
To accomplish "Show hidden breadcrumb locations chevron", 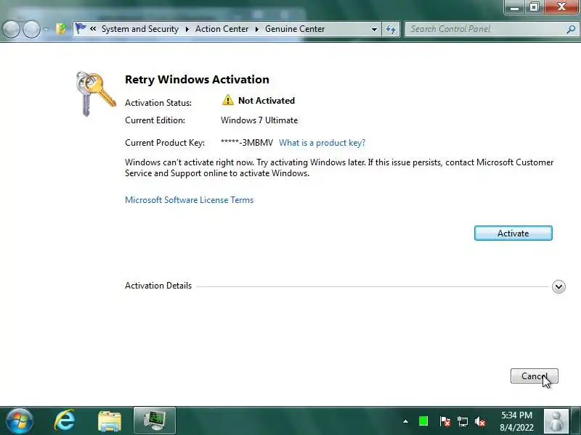I will (x=93, y=28).
